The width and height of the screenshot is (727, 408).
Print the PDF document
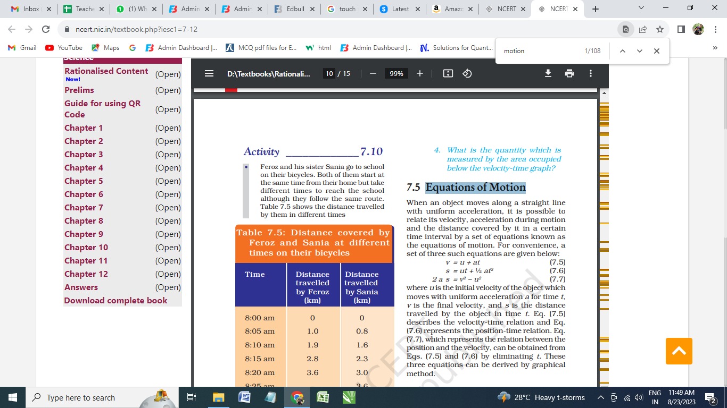(569, 73)
